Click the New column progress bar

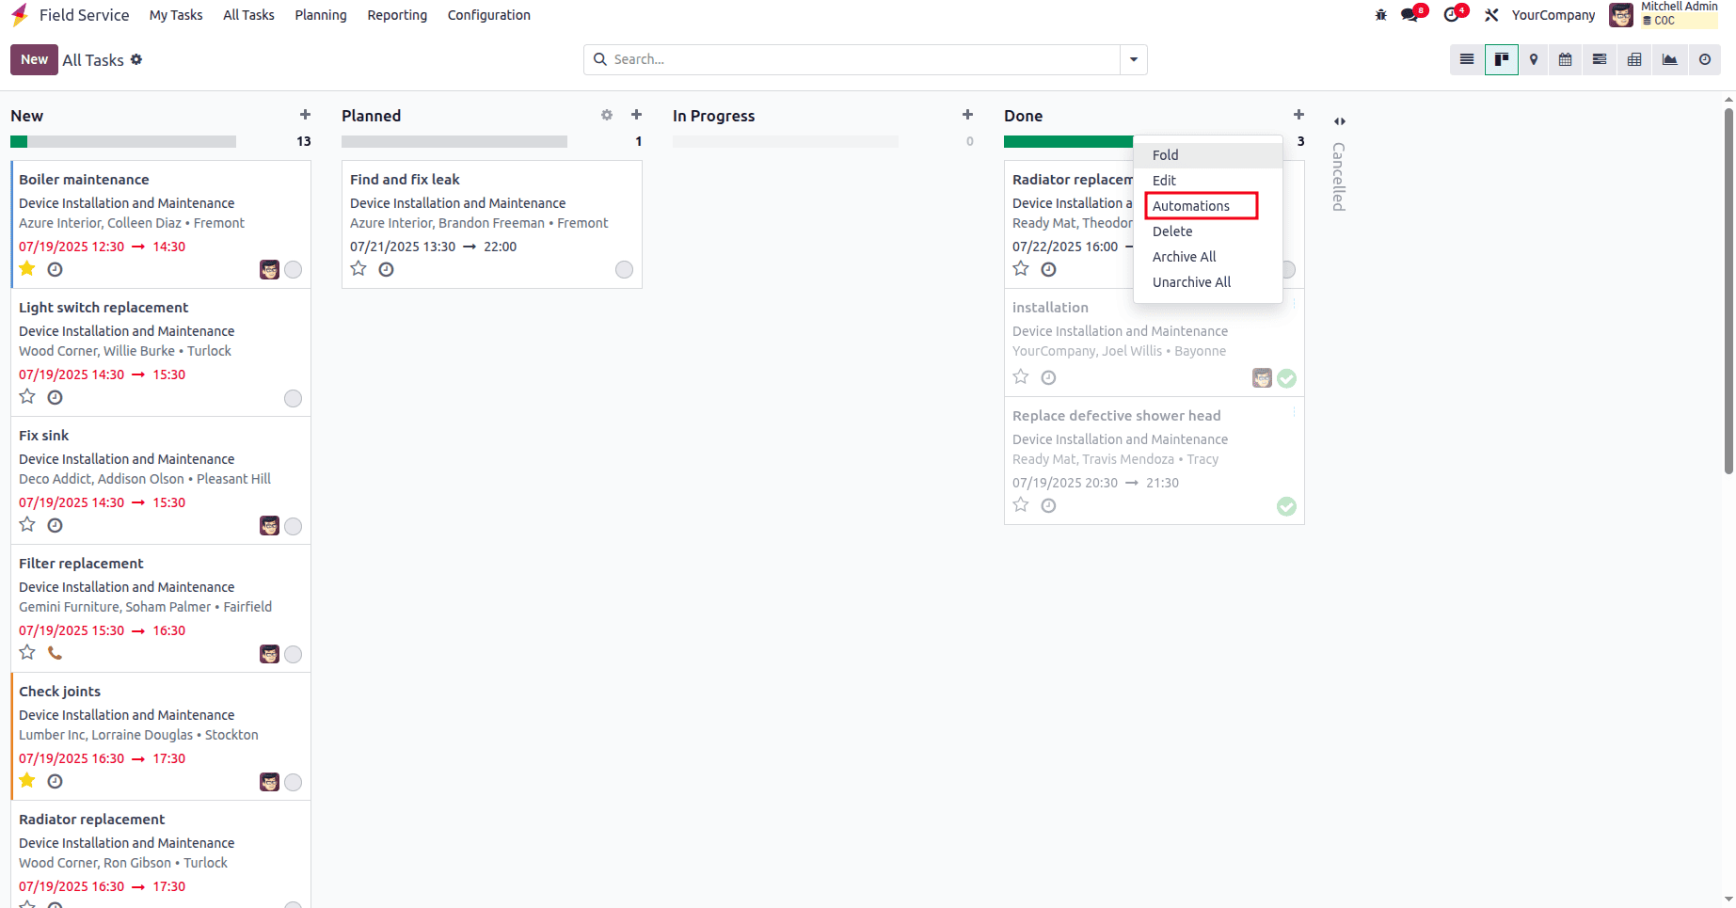click(123, 141)
